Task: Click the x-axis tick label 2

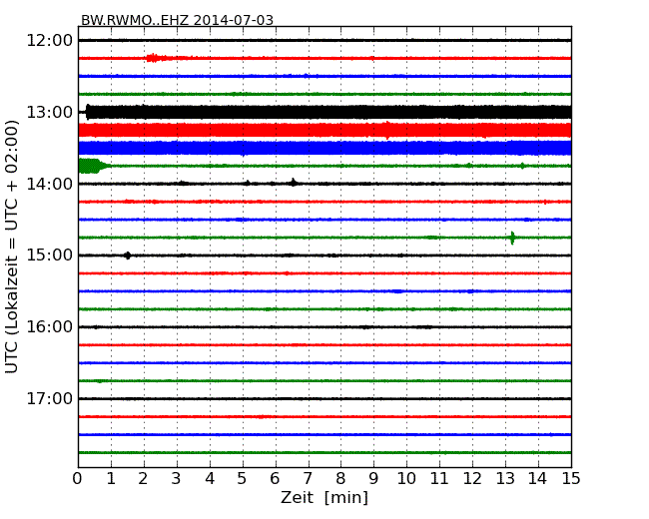Action: coord(143,479)
